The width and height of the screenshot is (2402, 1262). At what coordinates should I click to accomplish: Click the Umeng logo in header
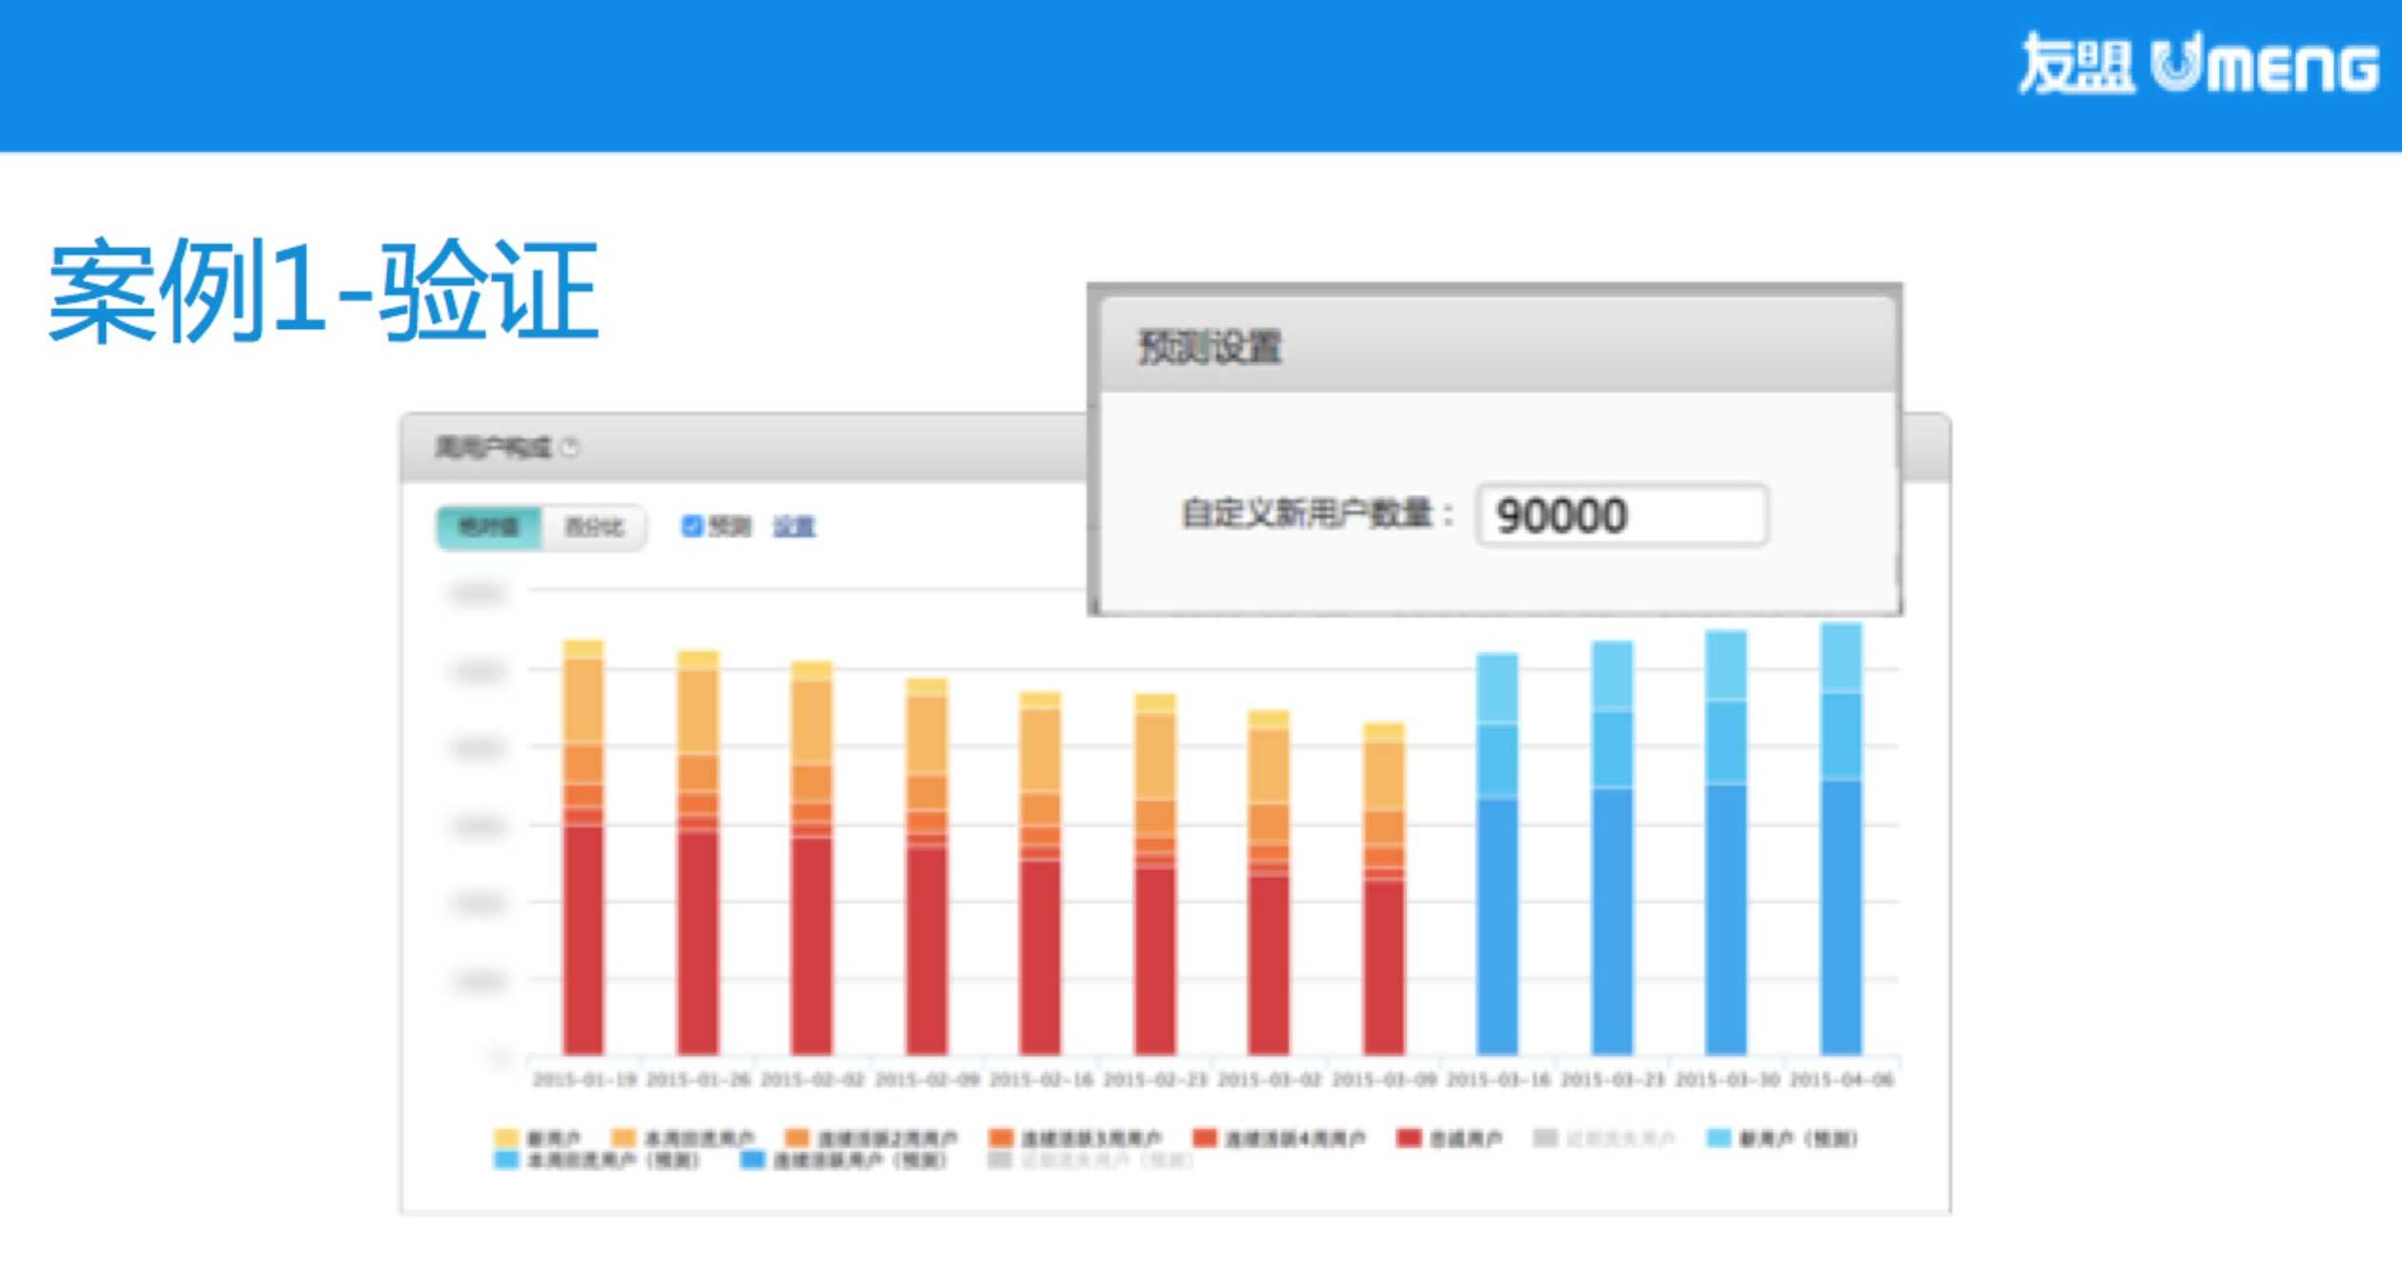pyautogui.click(x=2197, y=65)
